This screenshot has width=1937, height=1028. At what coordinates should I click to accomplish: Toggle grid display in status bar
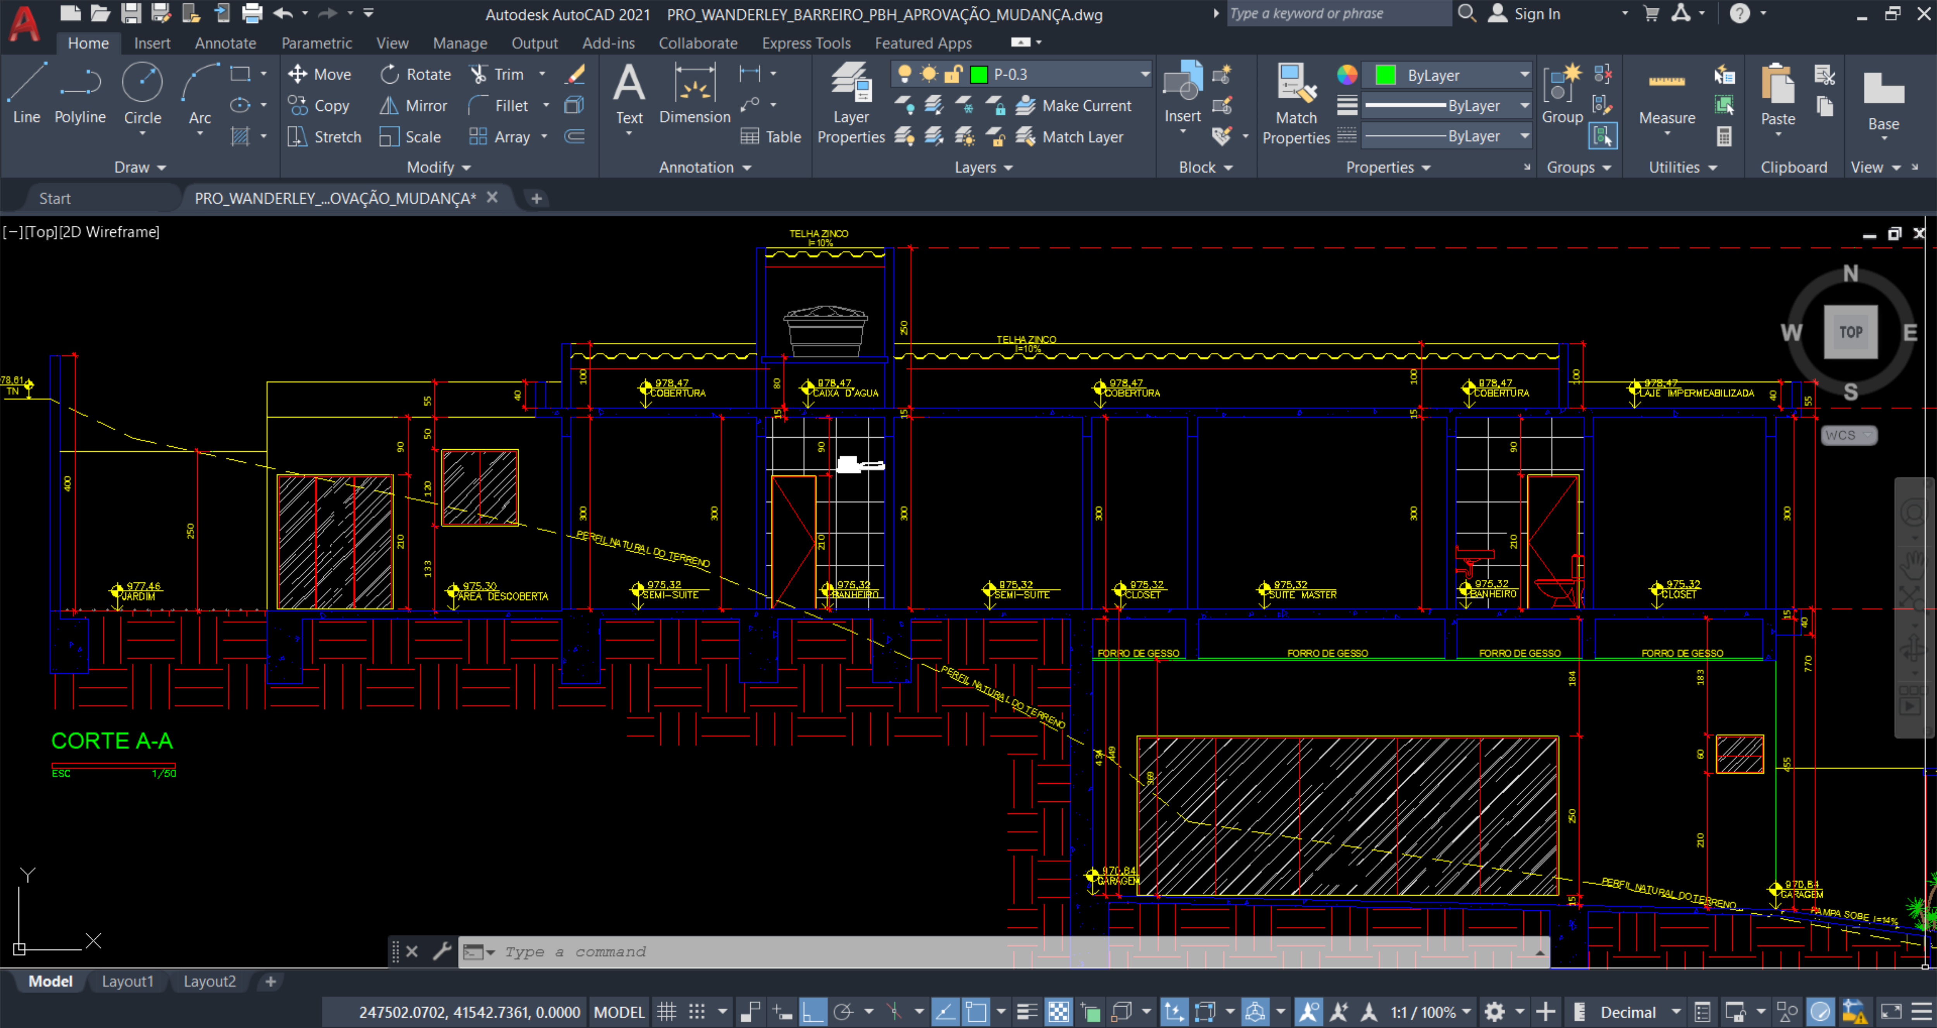(x=666, y=1011)
